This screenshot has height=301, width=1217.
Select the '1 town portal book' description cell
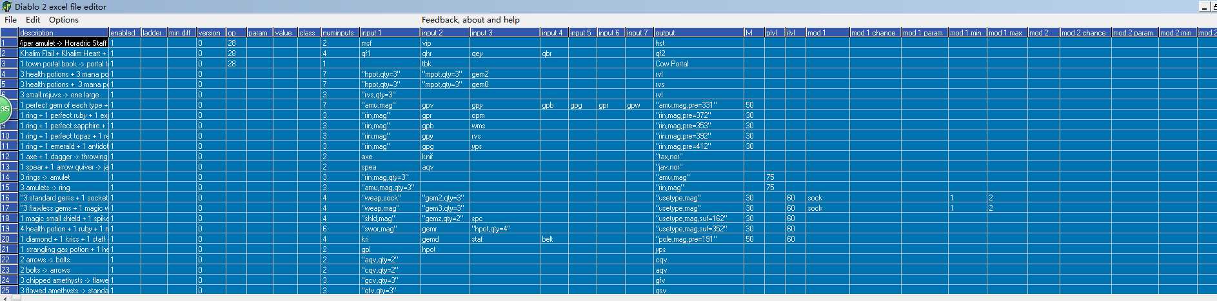pos(63,64)
